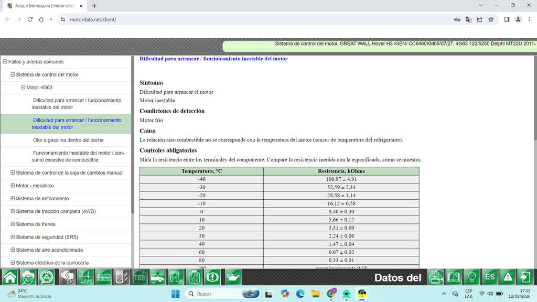View site information icon in address bar
The height and width of the screenshot is (302, 537).
pos(63,19)
